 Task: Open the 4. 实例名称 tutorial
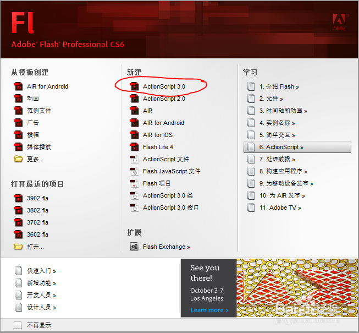(277, 123)
